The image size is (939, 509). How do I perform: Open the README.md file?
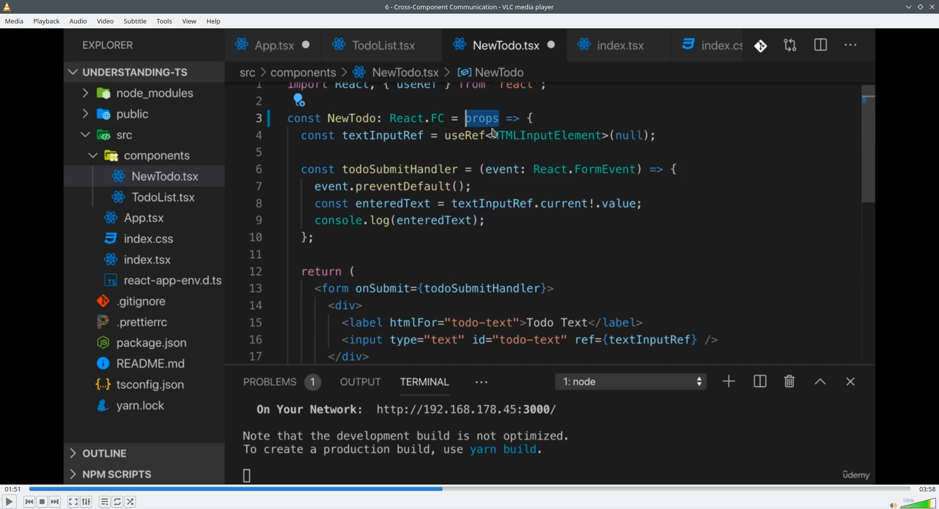tap(144, 364)
